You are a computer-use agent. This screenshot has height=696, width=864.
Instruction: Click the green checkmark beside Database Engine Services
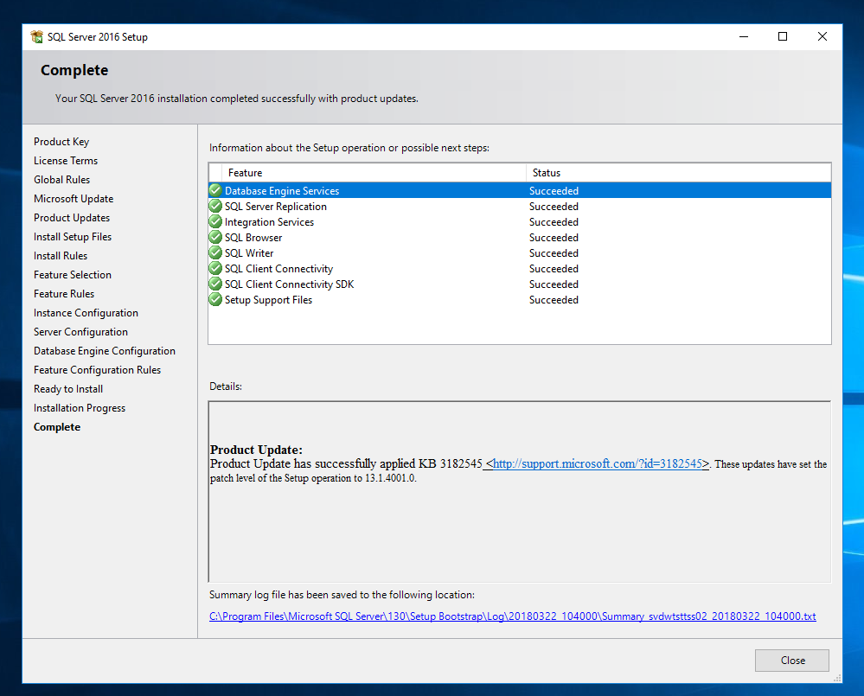(214, 190)
